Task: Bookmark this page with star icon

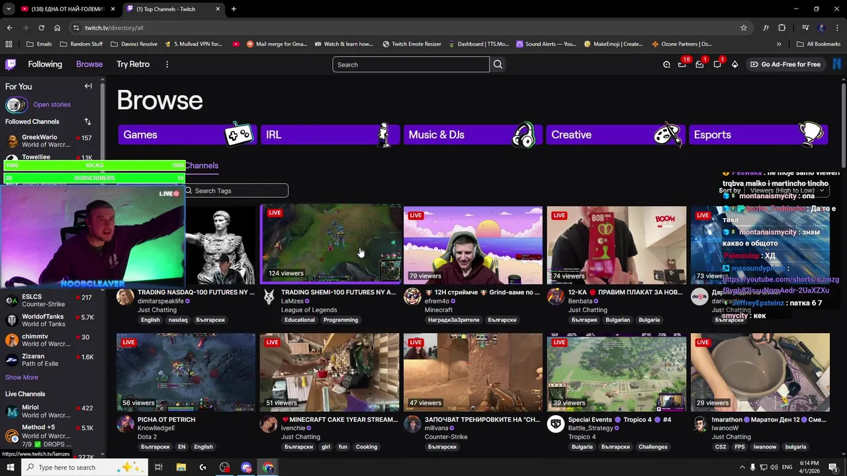Action: 744,28
